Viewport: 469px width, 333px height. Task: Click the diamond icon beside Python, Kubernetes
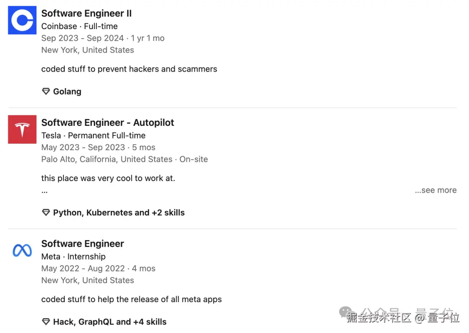[x=46, y=213]
